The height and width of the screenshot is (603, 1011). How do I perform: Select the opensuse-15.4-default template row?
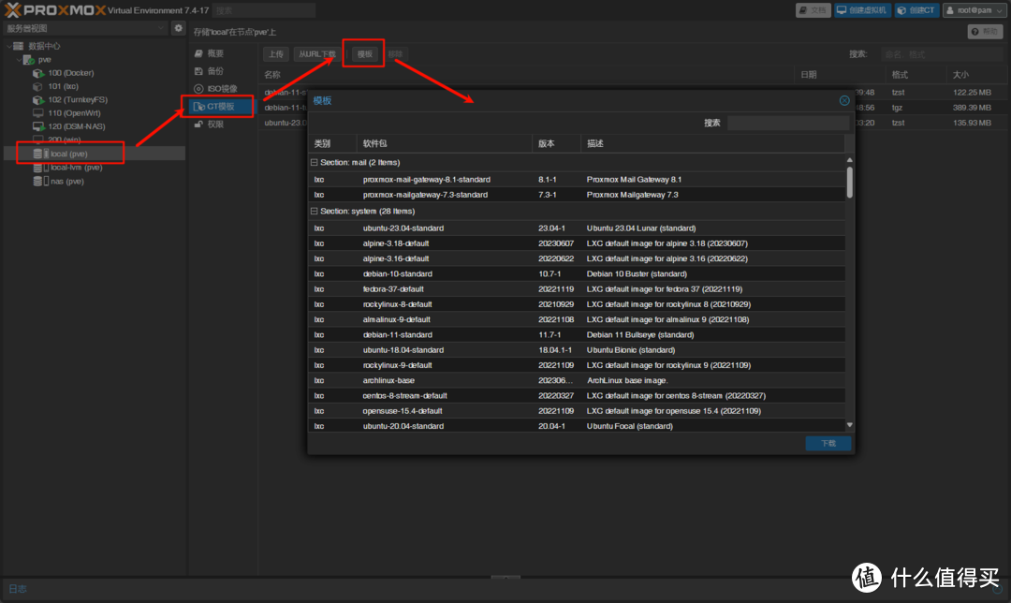pos(577,411)
